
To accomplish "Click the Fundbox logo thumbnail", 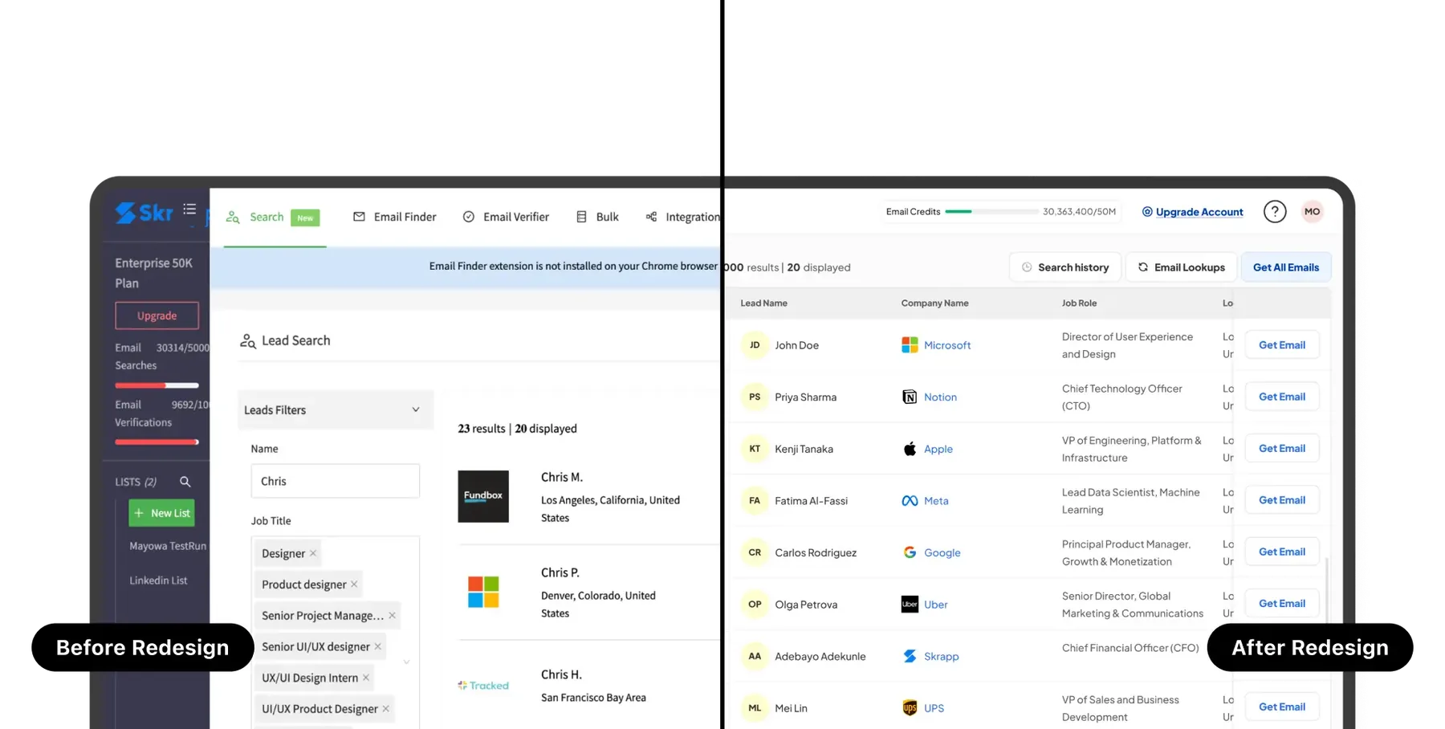I will click(x=483, y=496).
